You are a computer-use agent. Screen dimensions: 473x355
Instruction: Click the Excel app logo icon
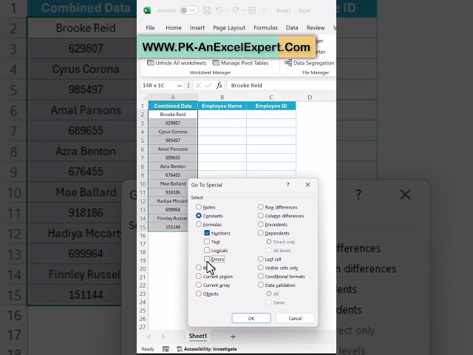point(147,10)
